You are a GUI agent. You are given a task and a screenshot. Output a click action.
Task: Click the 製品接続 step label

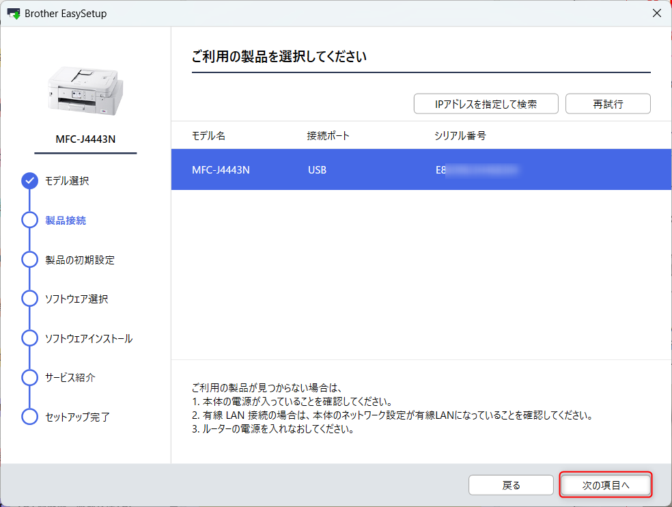(x=66, y=221)
